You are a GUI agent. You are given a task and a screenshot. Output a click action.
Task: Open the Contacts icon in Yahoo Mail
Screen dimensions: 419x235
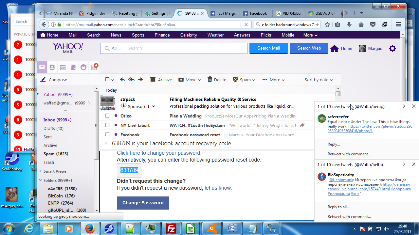pyautogui.click(x=52, y=67)
